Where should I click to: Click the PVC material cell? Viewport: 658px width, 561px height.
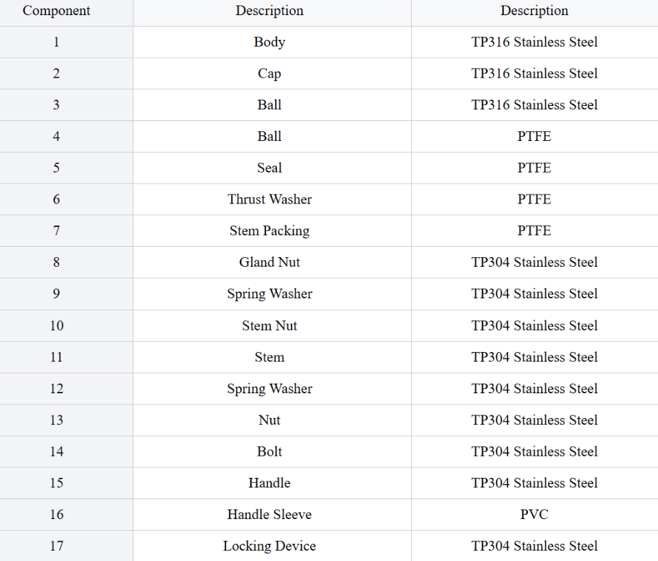pos(535,514)
